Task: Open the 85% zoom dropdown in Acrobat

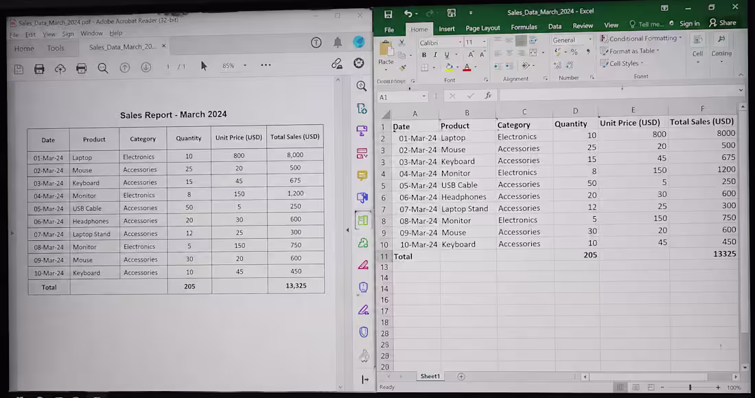Action: [x=244, y=65]
